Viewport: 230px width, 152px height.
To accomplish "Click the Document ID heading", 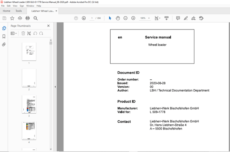I will [x=128, y=73].
